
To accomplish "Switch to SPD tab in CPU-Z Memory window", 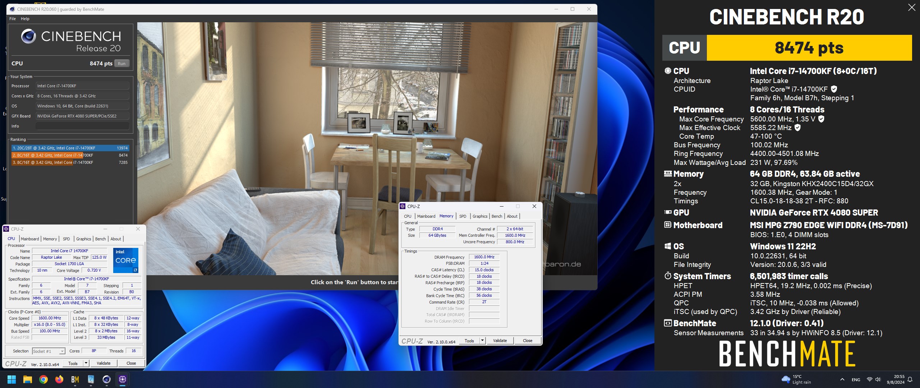I will (463, 216).
